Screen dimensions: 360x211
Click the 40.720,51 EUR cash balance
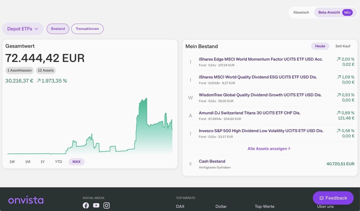[340, 164]
